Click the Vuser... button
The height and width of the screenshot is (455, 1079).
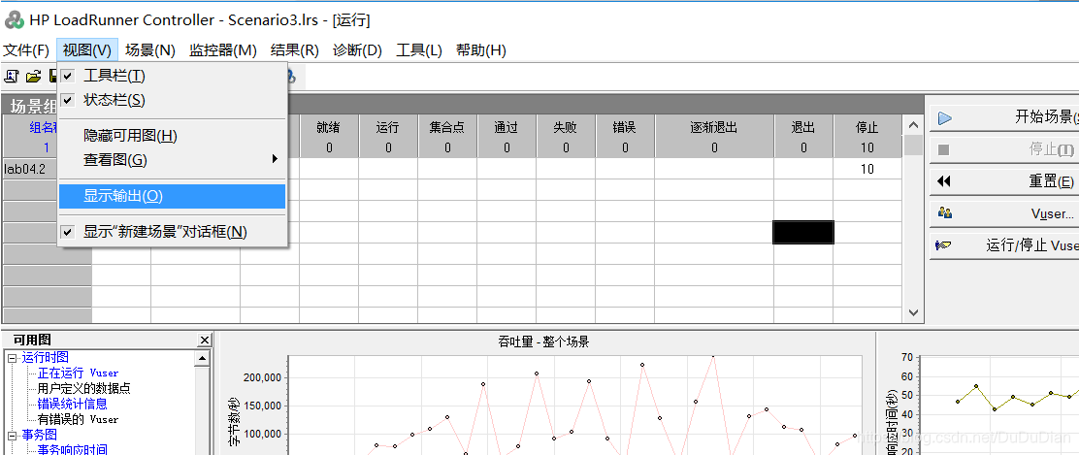(x=1004, y=214)
